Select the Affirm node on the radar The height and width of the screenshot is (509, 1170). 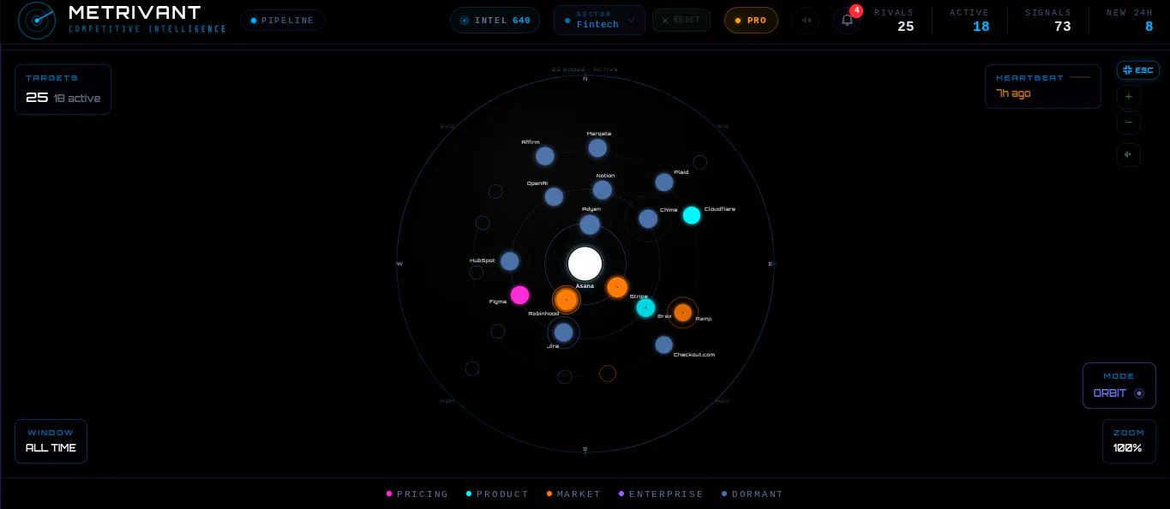[x=545, y=156]
